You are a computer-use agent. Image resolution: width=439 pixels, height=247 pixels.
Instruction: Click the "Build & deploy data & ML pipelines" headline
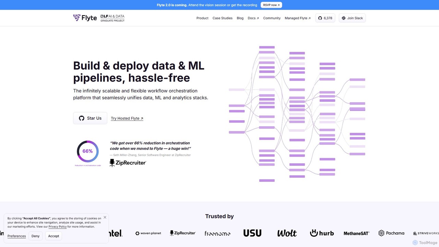tap(139, 72)
